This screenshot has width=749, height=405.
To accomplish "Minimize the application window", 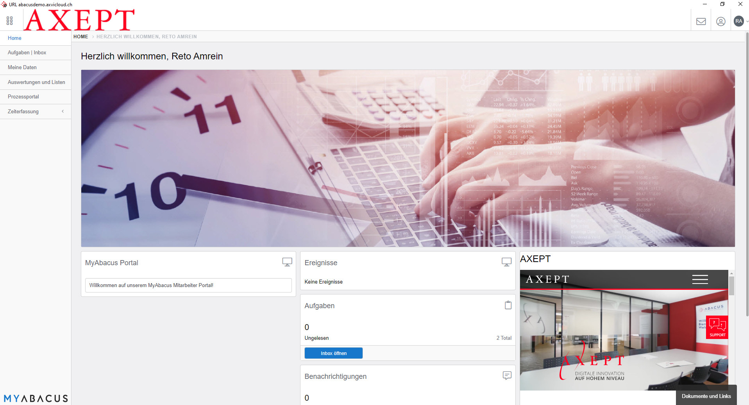I will 705,4.
